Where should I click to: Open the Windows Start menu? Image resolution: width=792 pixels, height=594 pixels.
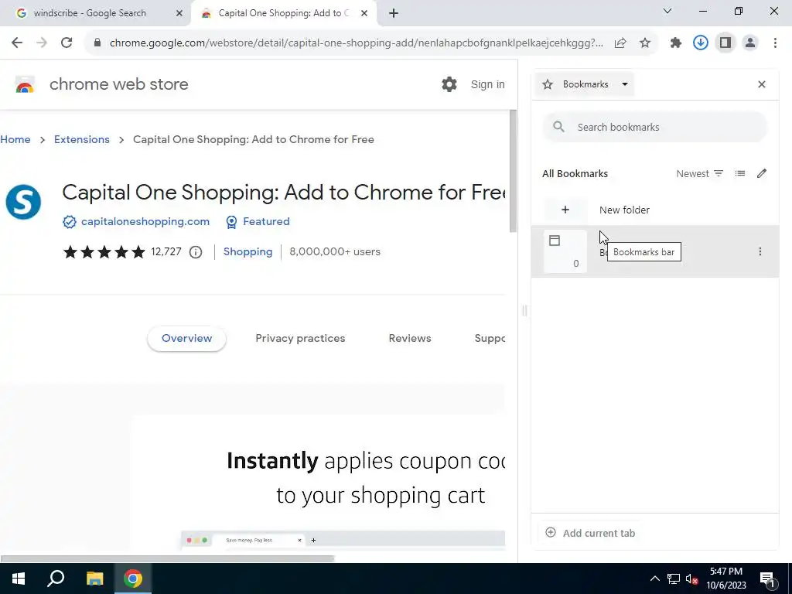19,579
